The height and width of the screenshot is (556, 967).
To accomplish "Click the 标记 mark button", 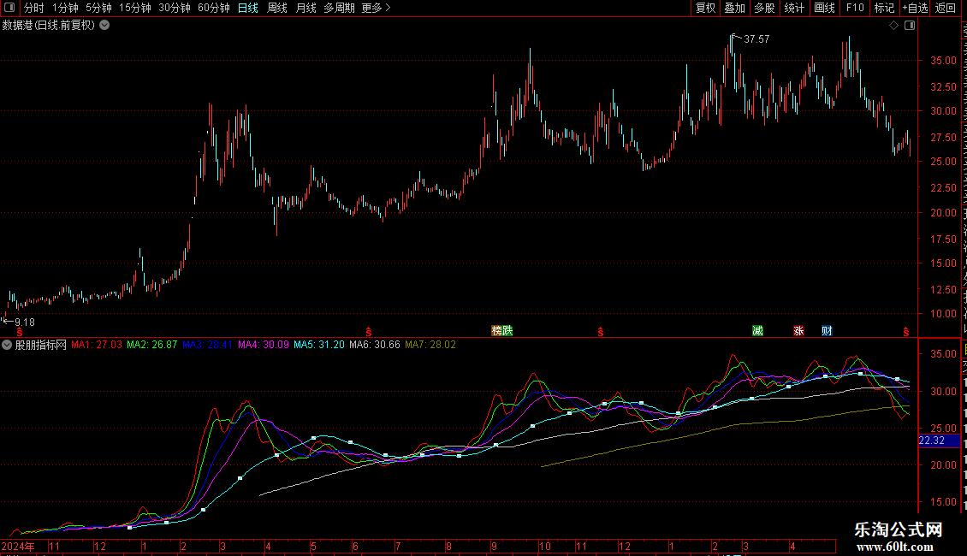I will pyautogui.click(x=884, y=8).
